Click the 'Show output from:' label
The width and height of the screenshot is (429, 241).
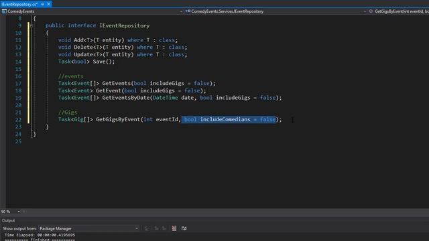(x=19, y=228)
